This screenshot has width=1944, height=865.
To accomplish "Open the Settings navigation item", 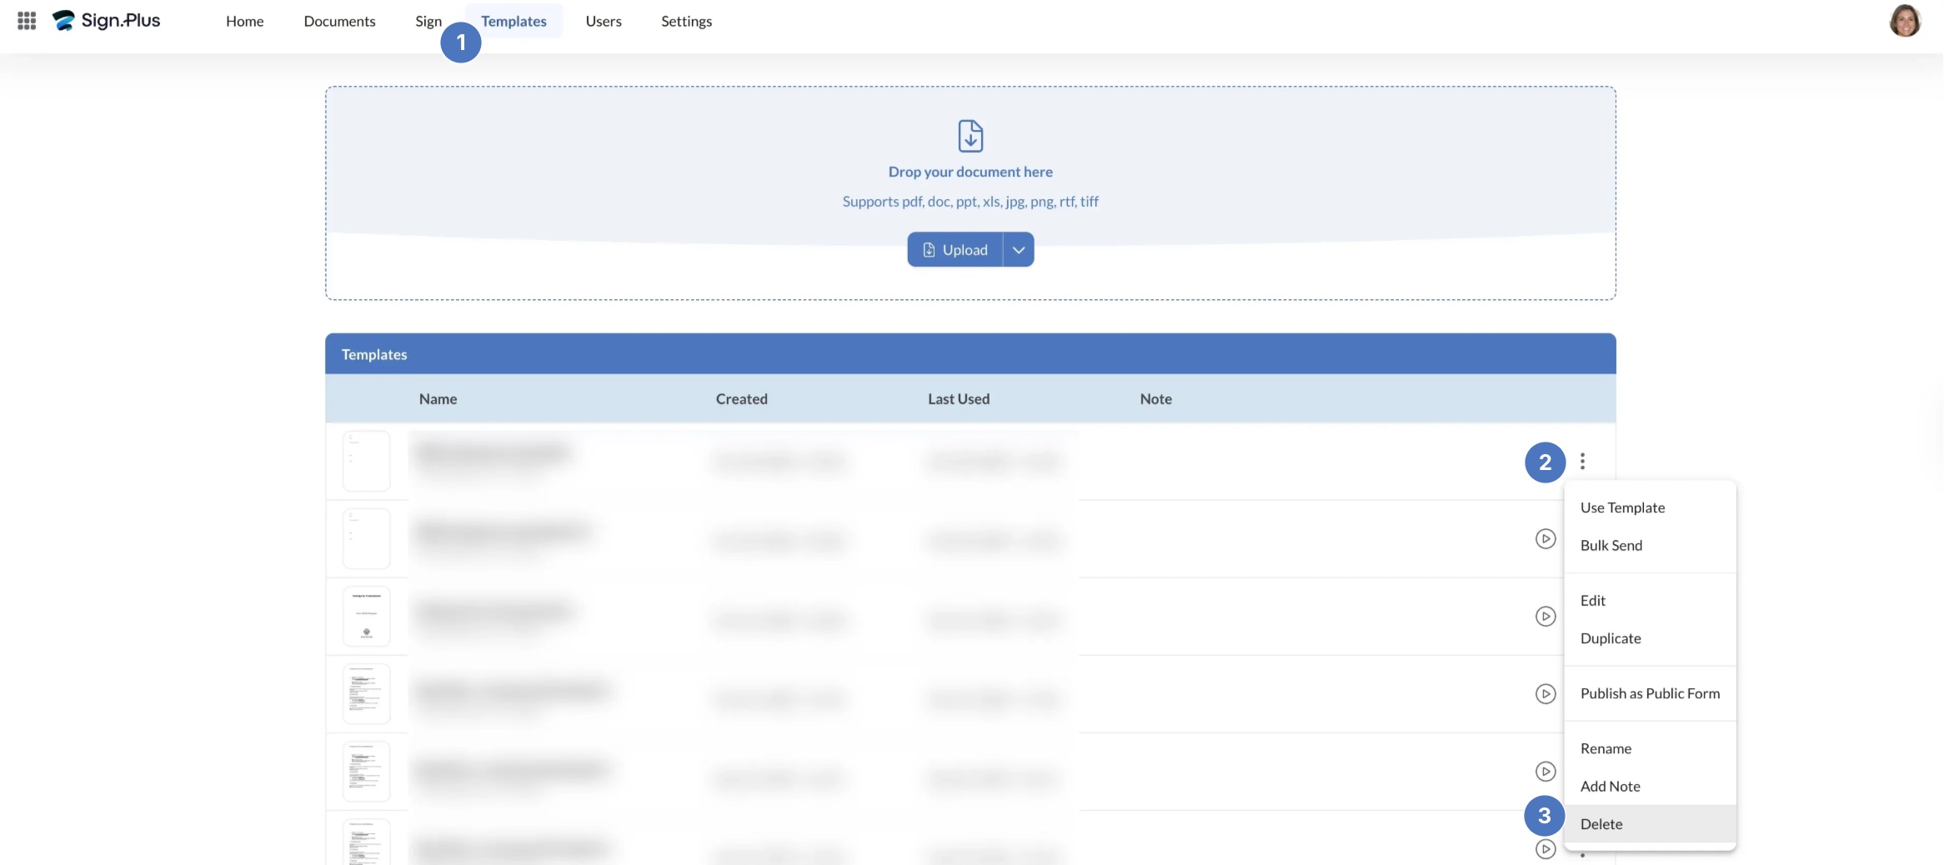I will click(686, 21).
